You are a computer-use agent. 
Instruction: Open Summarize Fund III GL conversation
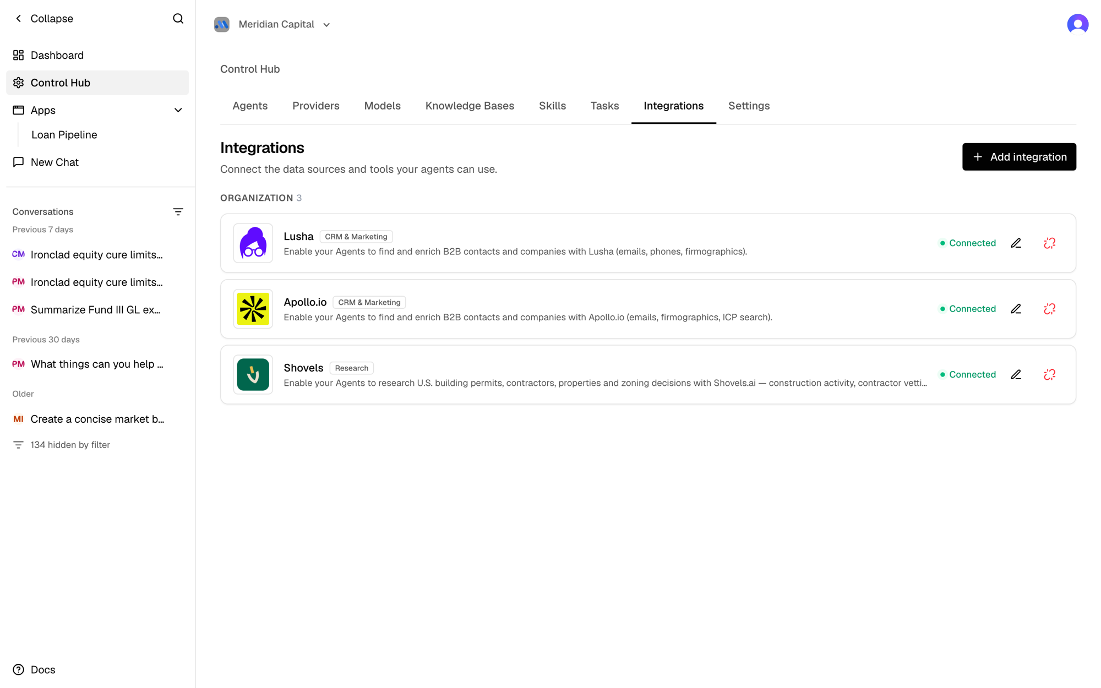97,310
